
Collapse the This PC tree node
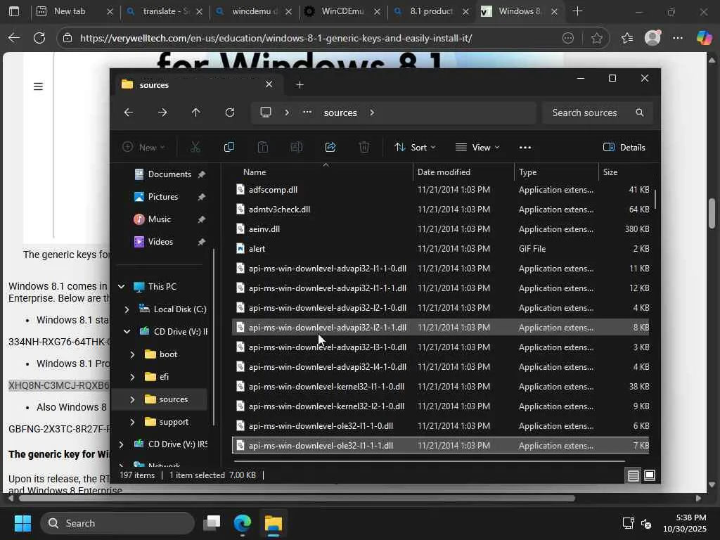pyautogui.click(x=121, y=287)
